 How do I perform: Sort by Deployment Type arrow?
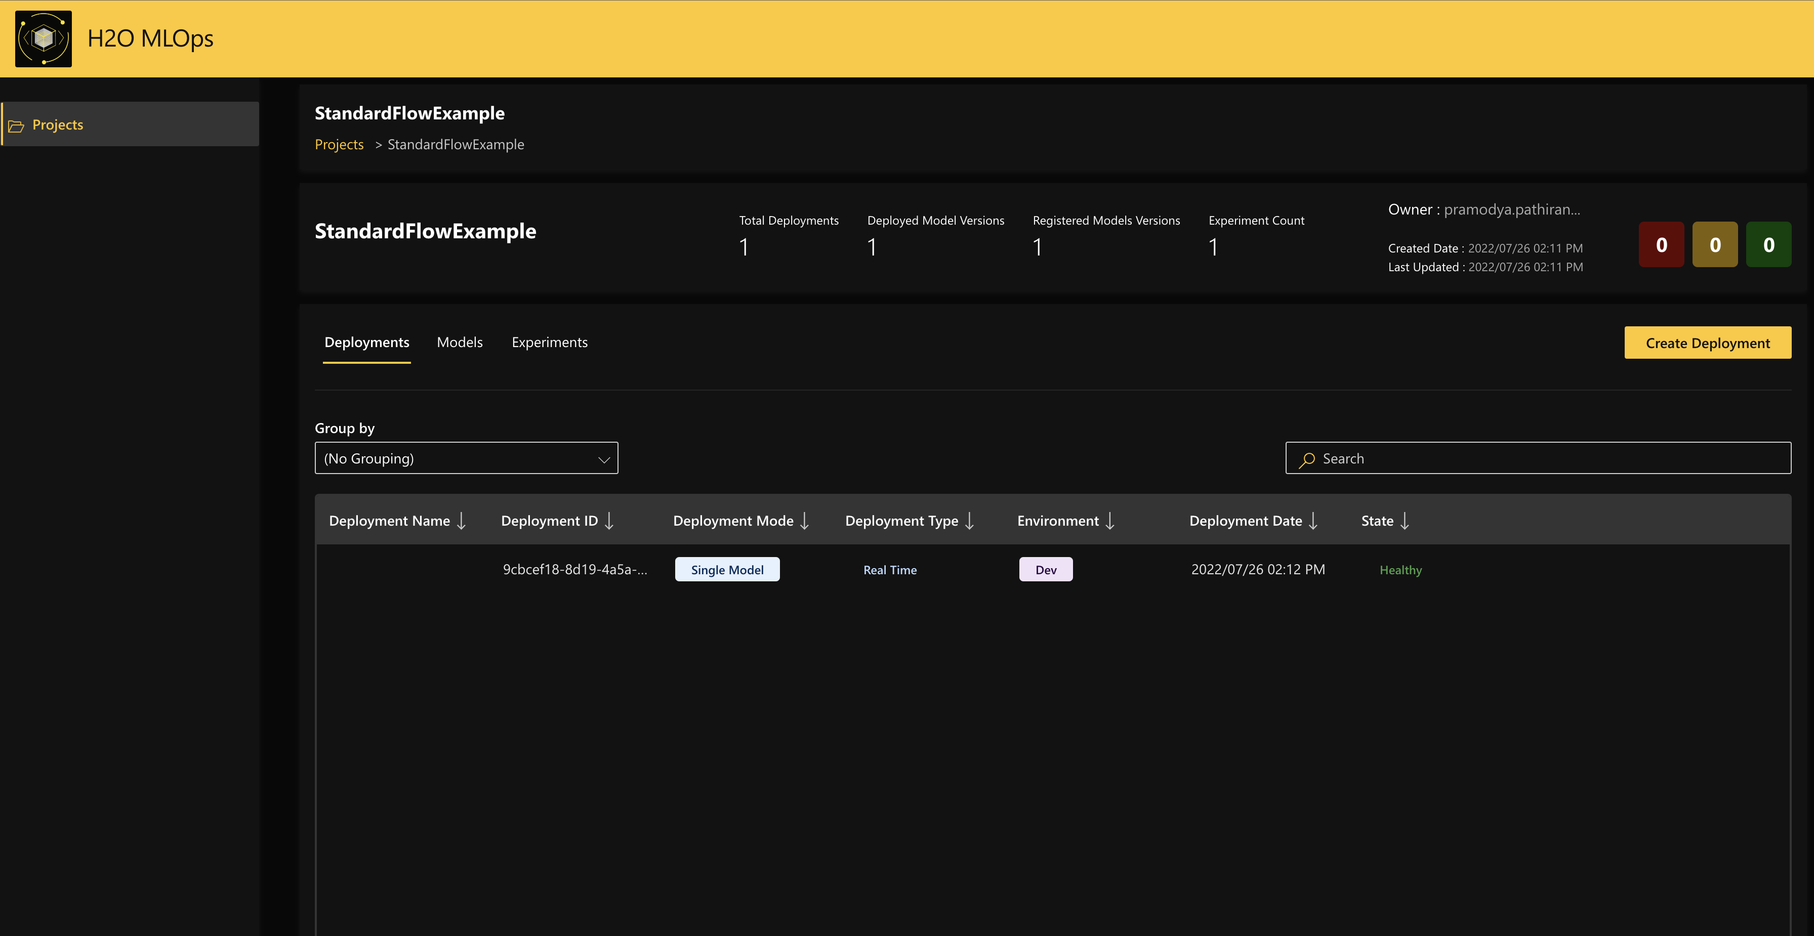point(969,521)
